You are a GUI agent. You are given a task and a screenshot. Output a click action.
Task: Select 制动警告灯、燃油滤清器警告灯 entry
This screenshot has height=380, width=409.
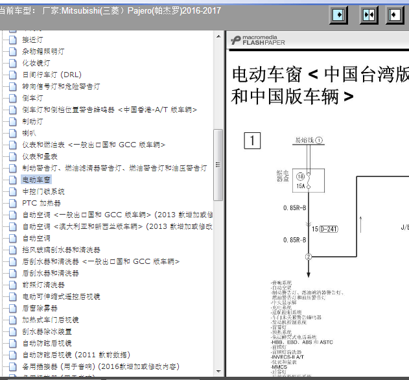pyautogui.click(x=115, y=168)
